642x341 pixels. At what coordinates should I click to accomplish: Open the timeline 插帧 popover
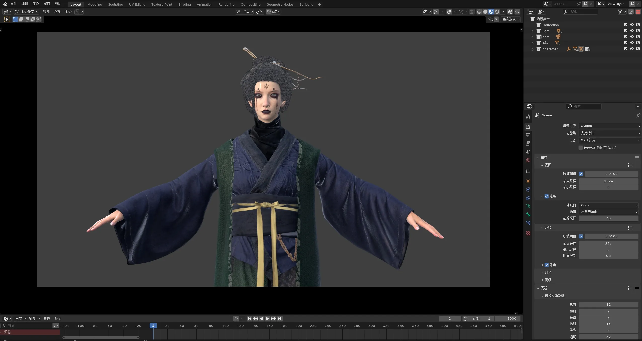point(34,319)
